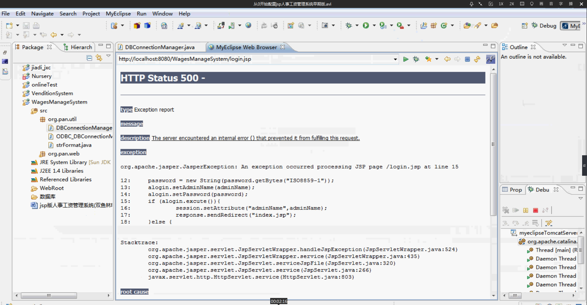Click the globe web browser toolbar icon
587x305 pixels.
pos(248,25)
